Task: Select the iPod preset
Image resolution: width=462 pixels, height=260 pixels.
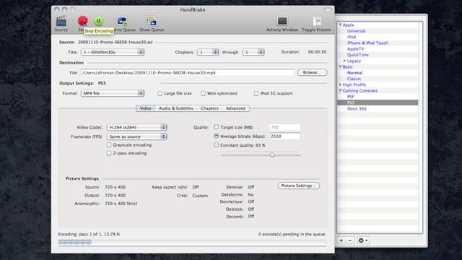Action: pyautogui.click(x=352, y=37)
